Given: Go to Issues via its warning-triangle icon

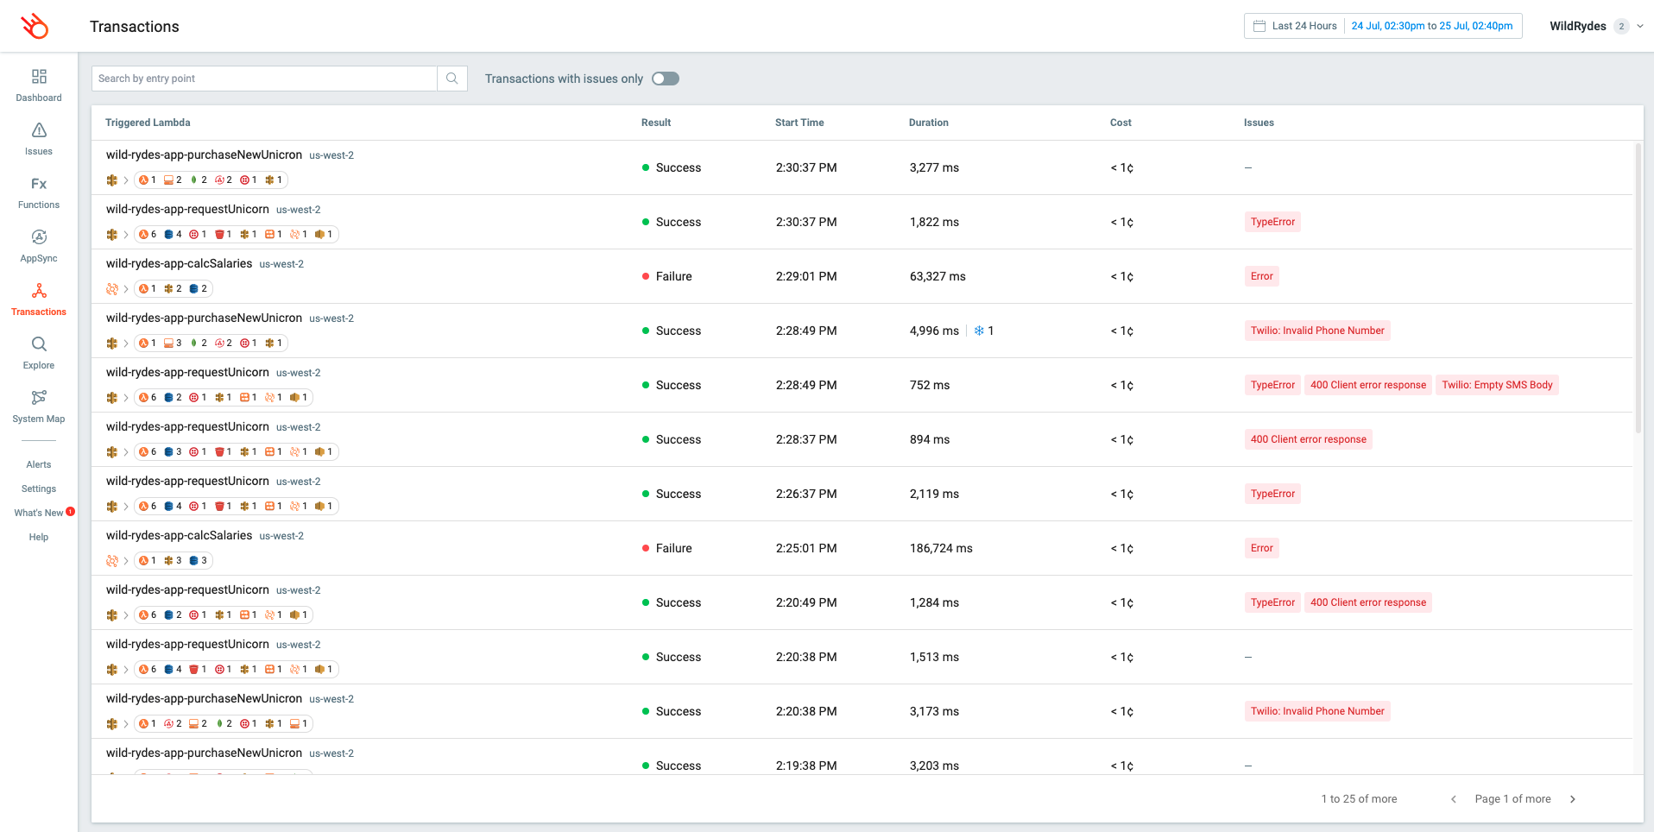Looking at the screenshot, I should coord(39,130).
